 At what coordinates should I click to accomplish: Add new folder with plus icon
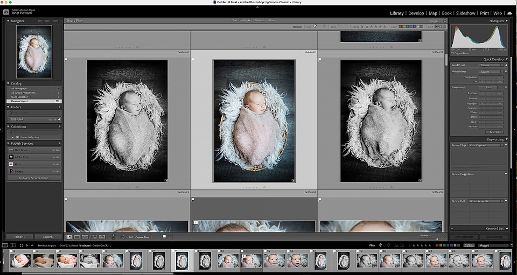coord(60,107)
